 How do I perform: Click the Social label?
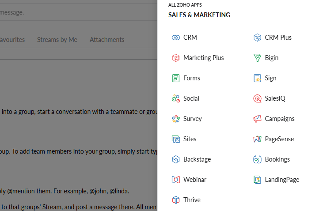(x=191, y=98)
